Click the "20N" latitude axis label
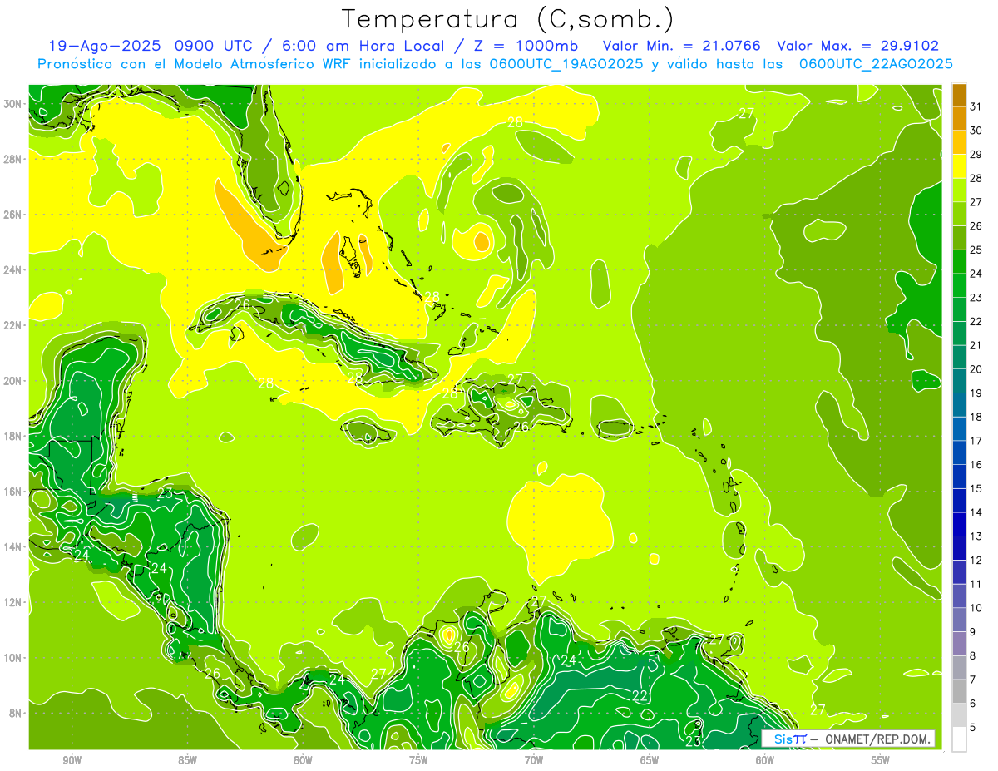This screenshot has width=998, height=771. (x=13, y=381)
